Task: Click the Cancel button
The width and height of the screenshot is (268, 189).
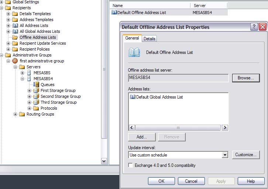Action: tap(191, 181)
